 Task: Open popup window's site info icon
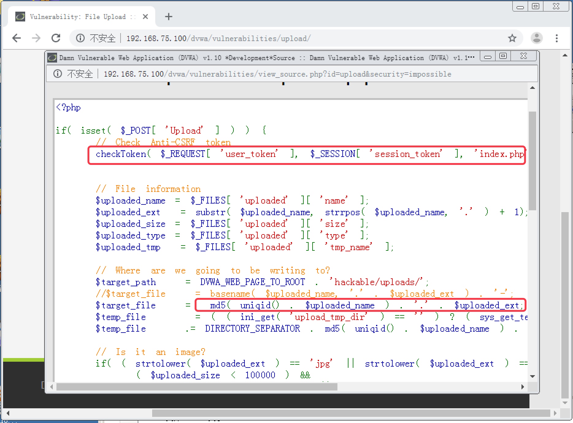[58, 74]
